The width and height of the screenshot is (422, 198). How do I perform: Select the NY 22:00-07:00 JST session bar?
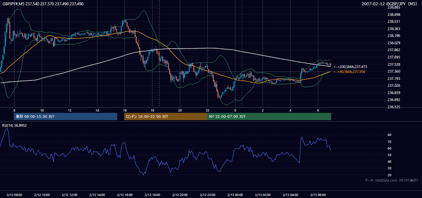point(269,116)
